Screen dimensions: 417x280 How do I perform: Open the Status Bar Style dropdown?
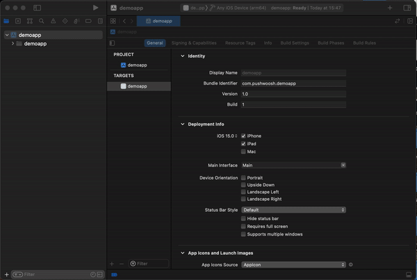(293, 210)
